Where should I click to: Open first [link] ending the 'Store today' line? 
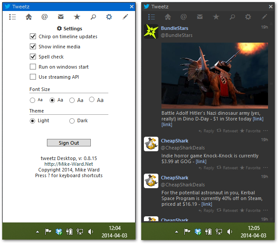(x=258, y=119)
